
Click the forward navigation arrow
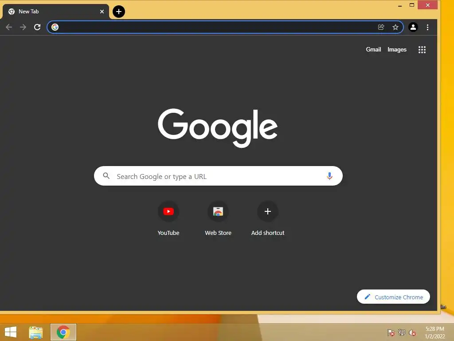(x=23, y=27)
